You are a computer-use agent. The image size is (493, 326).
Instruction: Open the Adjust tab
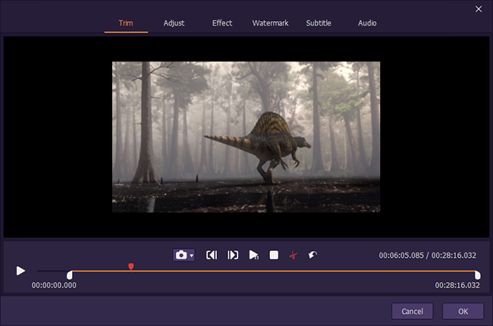tap(174, 24)
